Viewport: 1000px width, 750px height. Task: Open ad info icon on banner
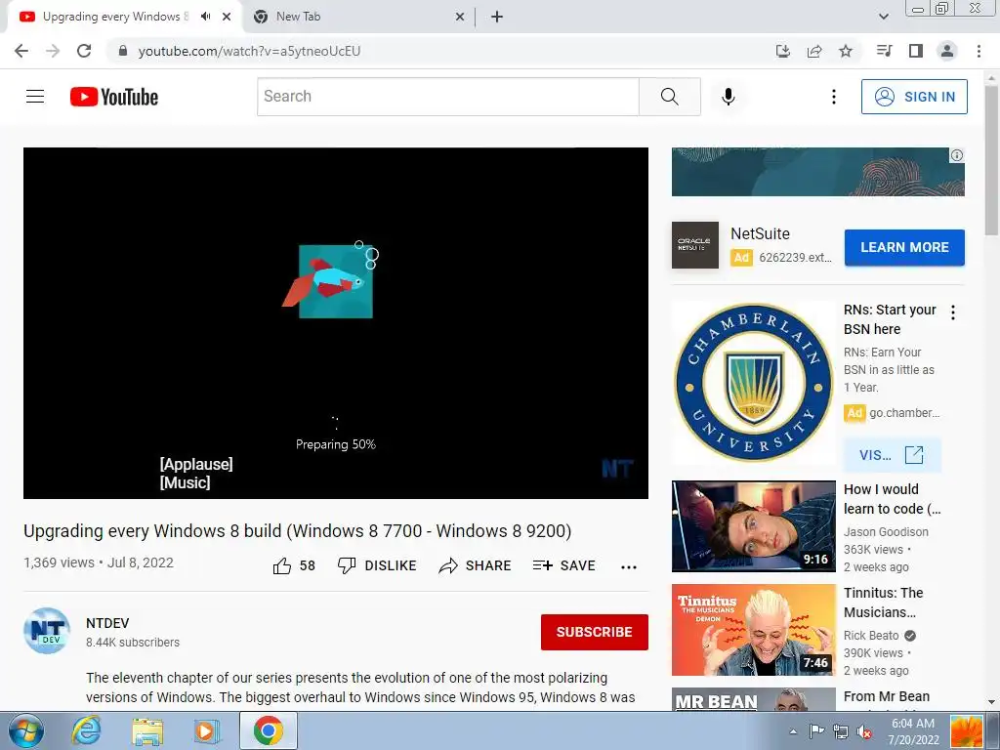[x=957, y=155]
